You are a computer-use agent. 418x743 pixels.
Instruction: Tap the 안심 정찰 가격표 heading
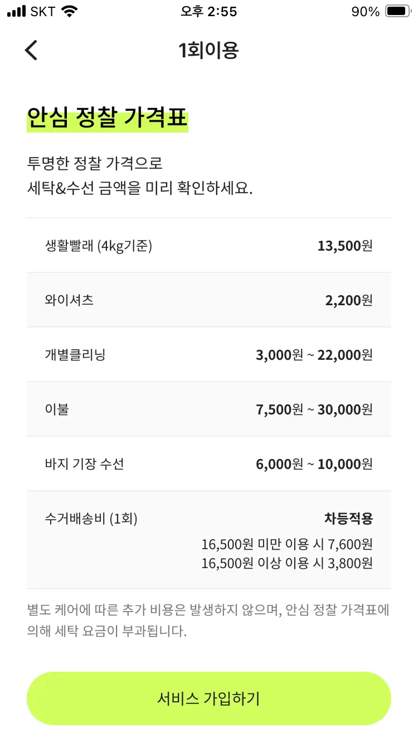point(107,119)
